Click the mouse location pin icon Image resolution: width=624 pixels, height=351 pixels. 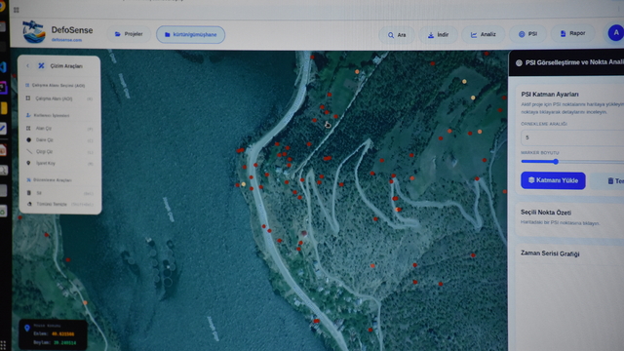click(27, 328)
